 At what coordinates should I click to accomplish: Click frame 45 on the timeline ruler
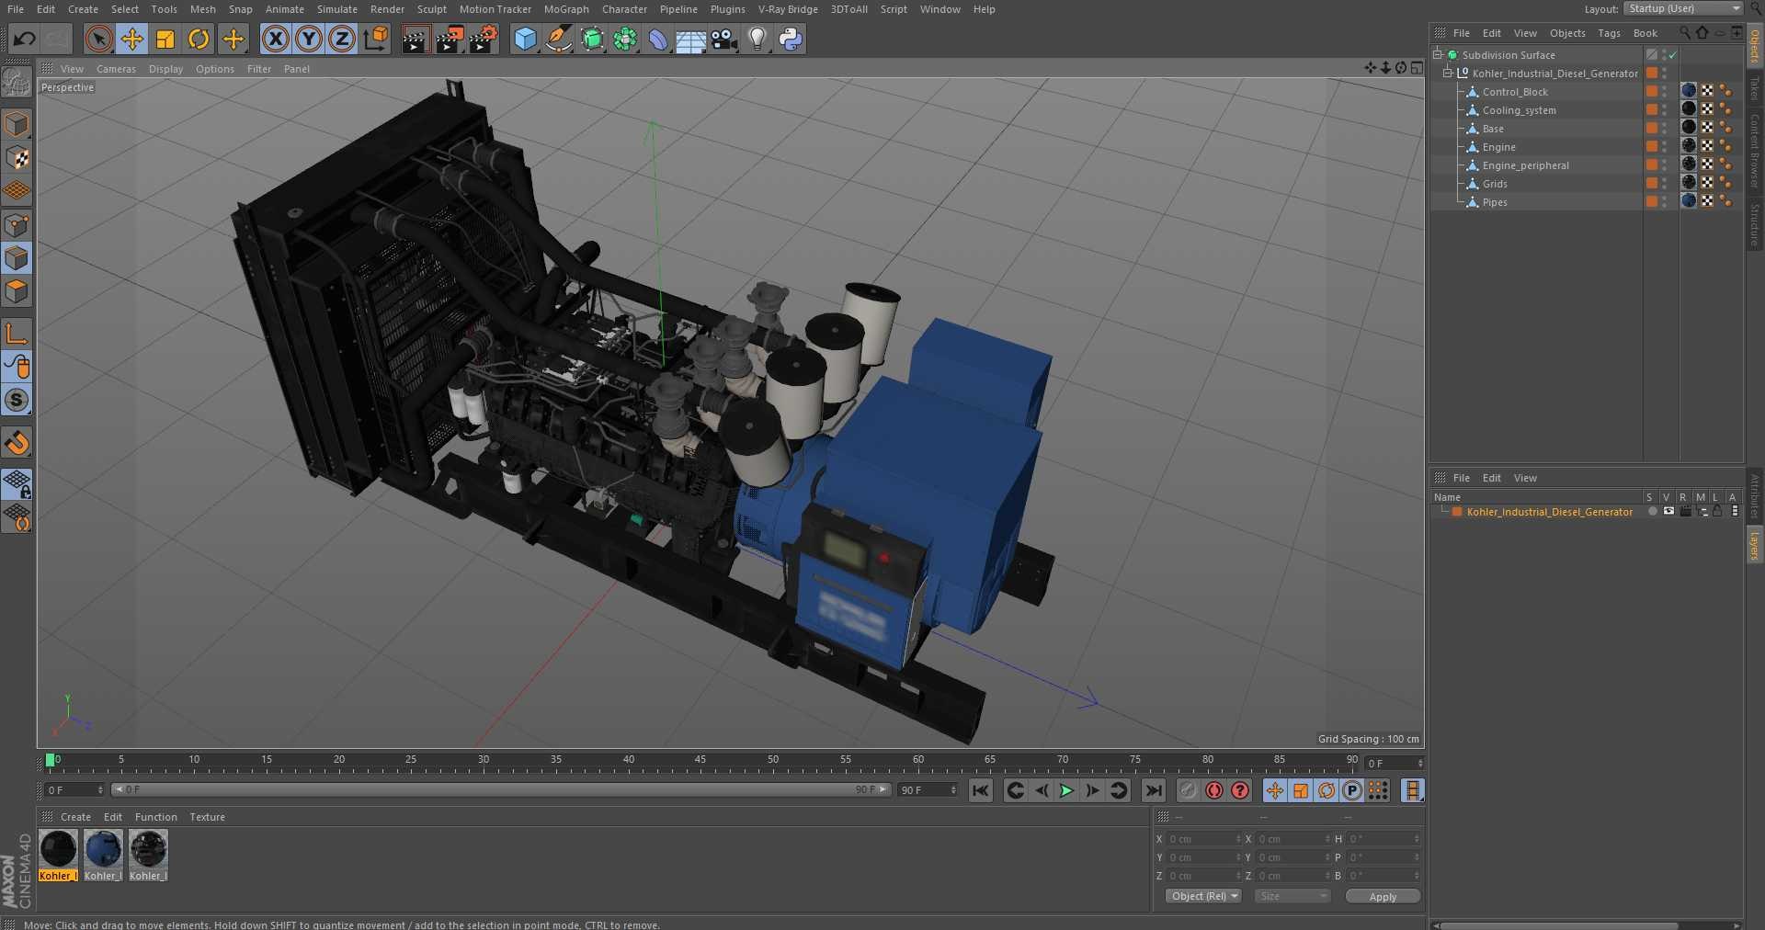pos(700,760)
